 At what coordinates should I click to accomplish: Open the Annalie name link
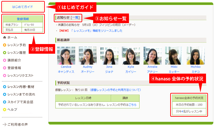click(x=152, y=67)
